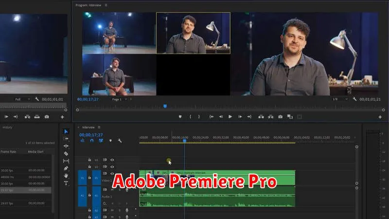This screenshot has width=389, height=219.
Task: Click Mark Out in Program monitor
Action: click(x=199, y=117)
